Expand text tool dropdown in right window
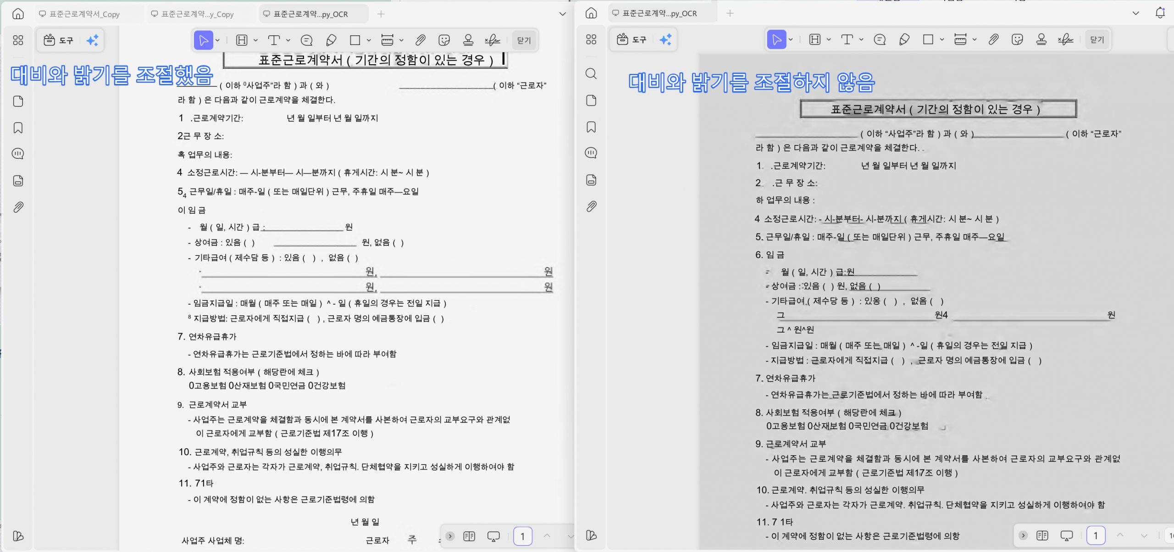This screenshot has width=1174, height=552. (x=861, y=39)
